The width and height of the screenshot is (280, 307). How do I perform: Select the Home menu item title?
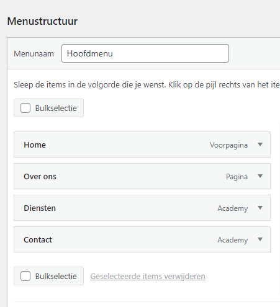[x=35, y=145]
